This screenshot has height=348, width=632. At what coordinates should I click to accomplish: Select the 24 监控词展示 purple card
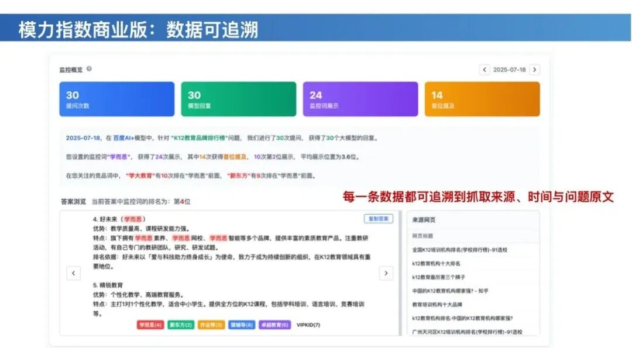point(360,99)
